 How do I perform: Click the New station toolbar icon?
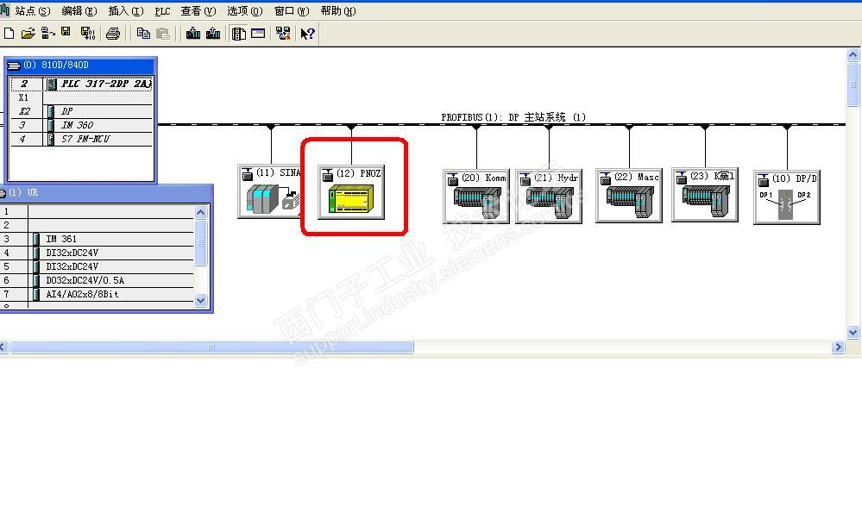(x=9, y=34)
